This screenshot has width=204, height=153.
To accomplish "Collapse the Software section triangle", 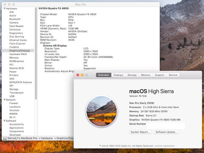I will tap(4, 121).
